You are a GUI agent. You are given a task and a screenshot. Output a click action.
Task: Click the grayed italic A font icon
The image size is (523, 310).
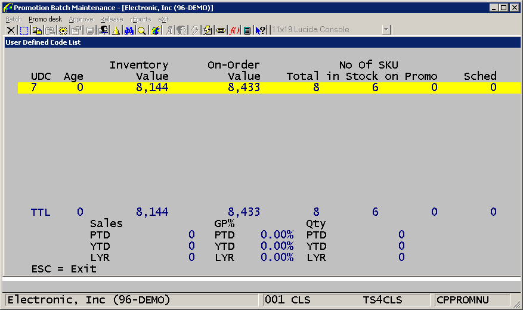pos(169,30)
